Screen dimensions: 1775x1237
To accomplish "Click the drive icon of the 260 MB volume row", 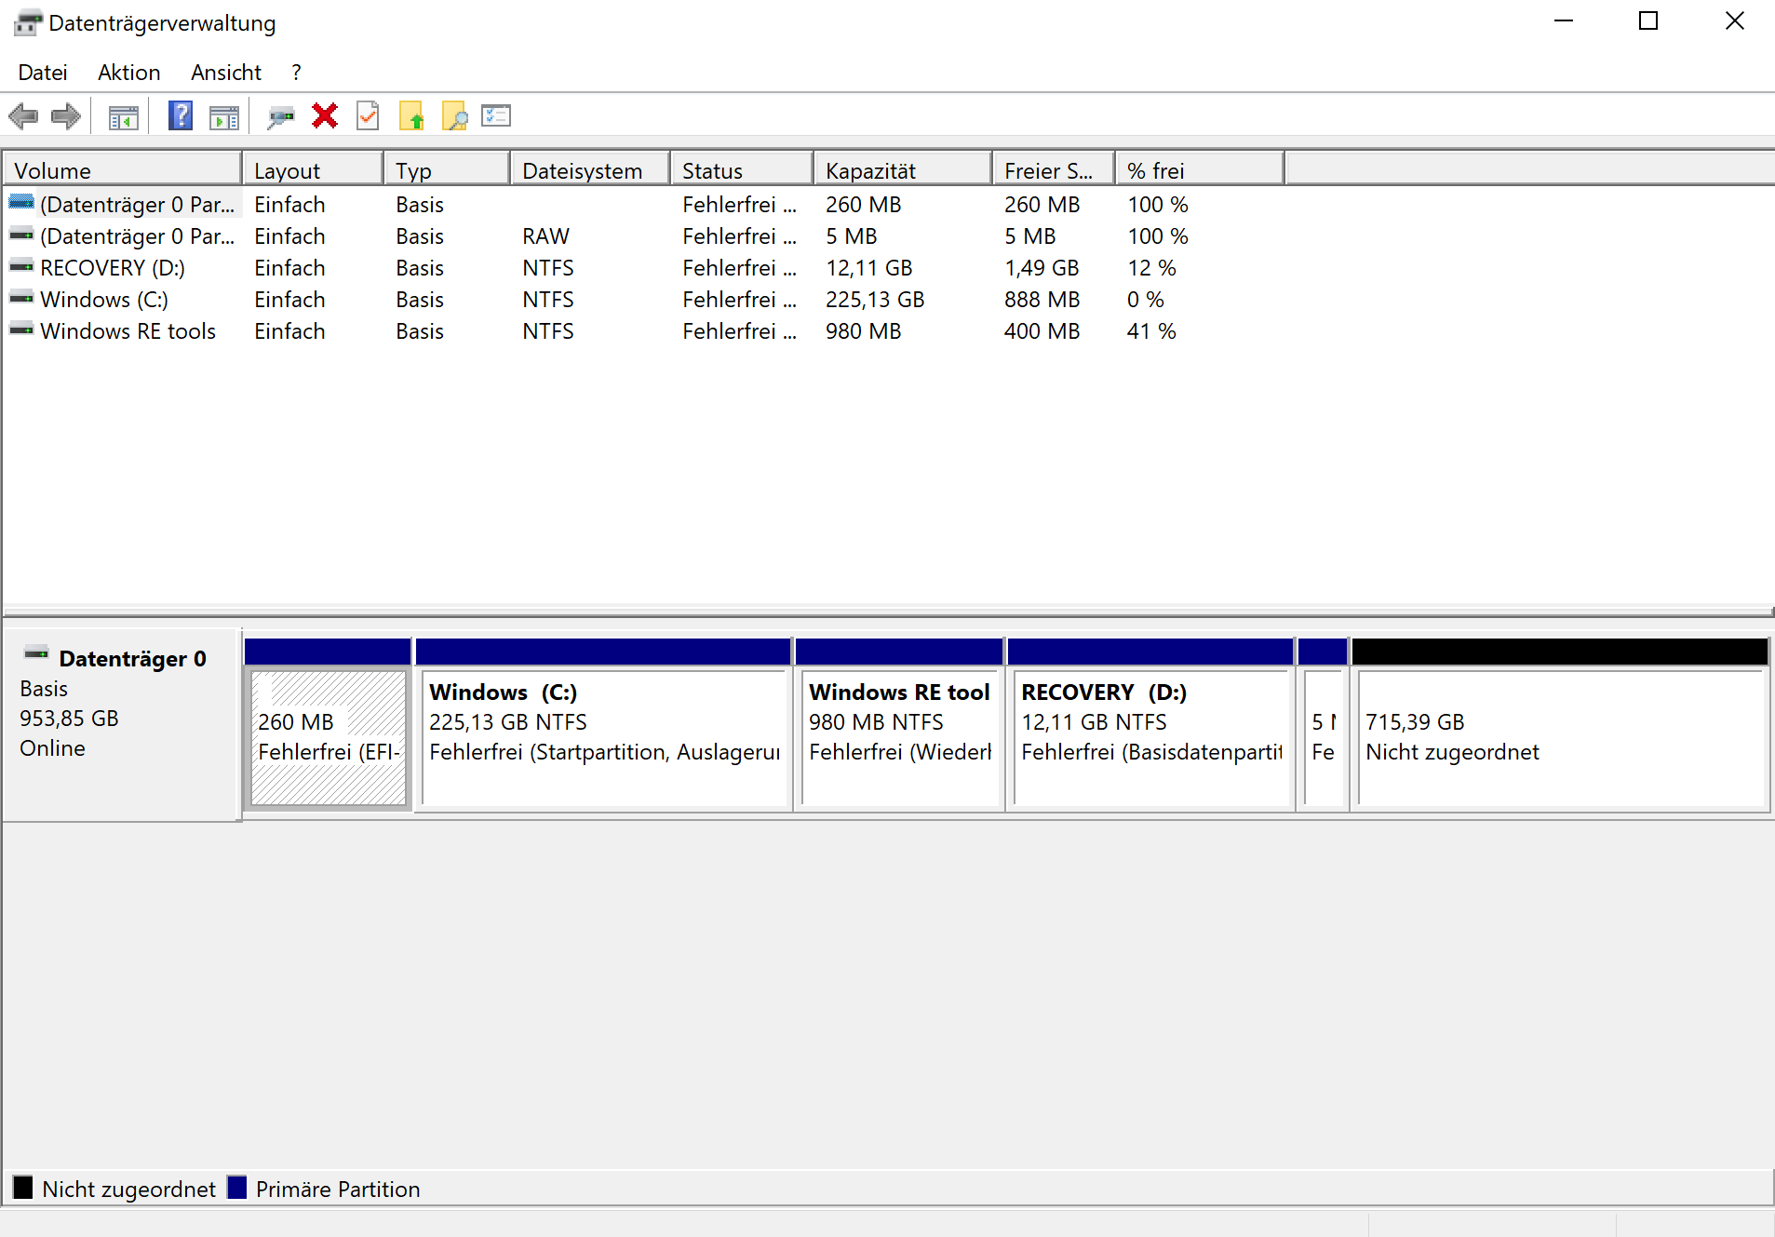I will tap(21, 203).
